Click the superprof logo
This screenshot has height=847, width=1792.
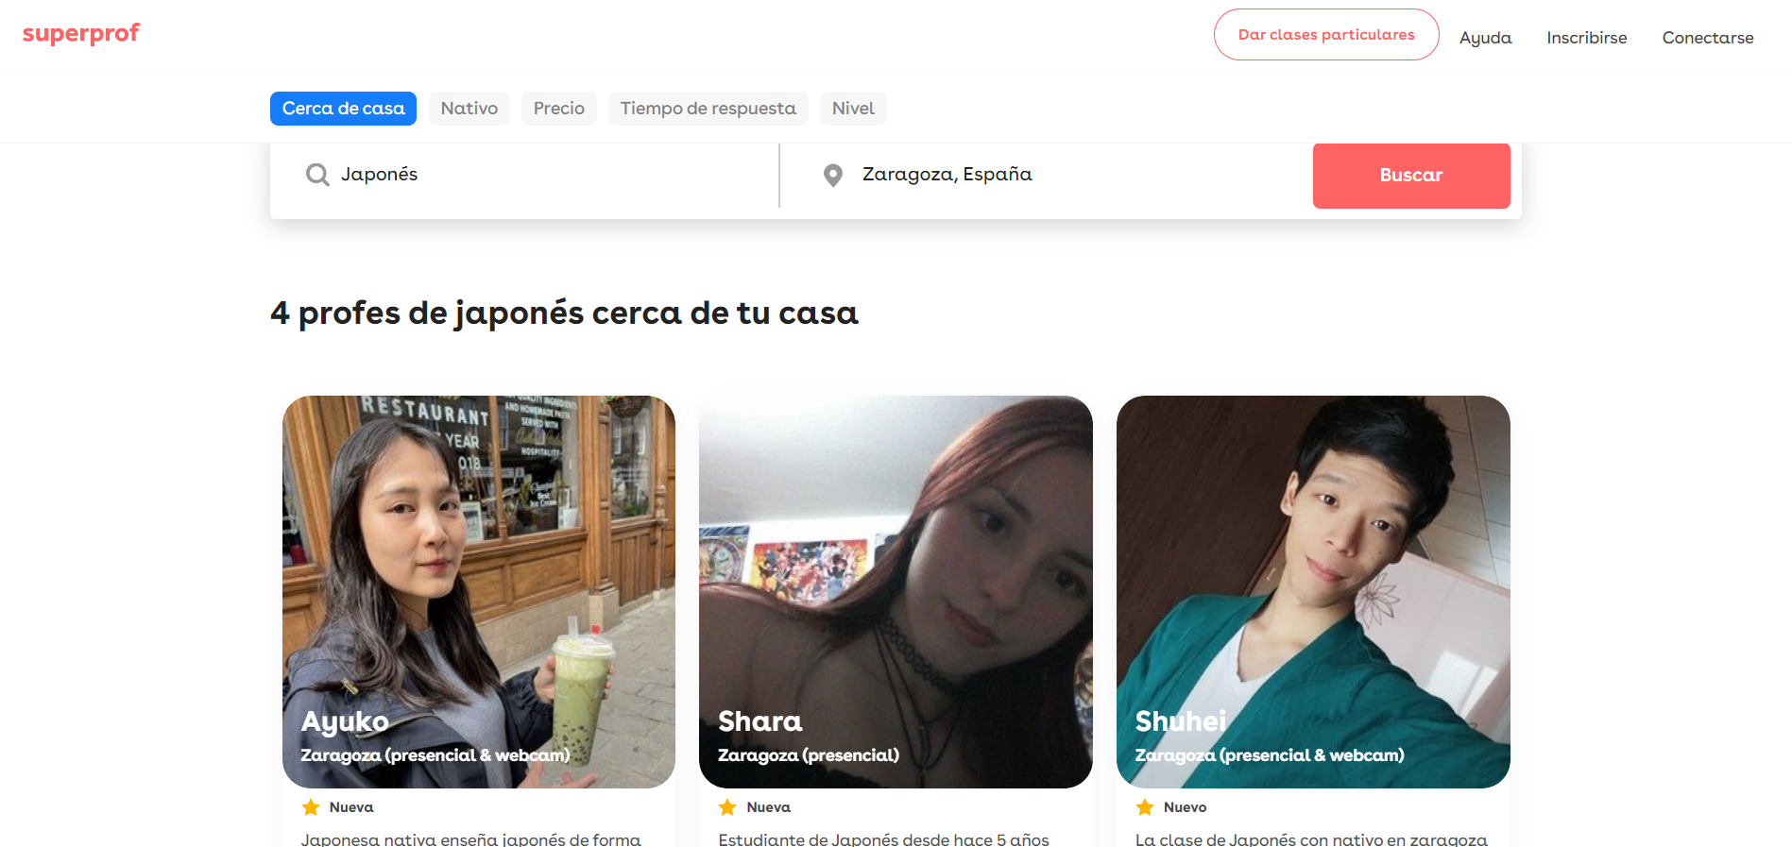[80, 34]
